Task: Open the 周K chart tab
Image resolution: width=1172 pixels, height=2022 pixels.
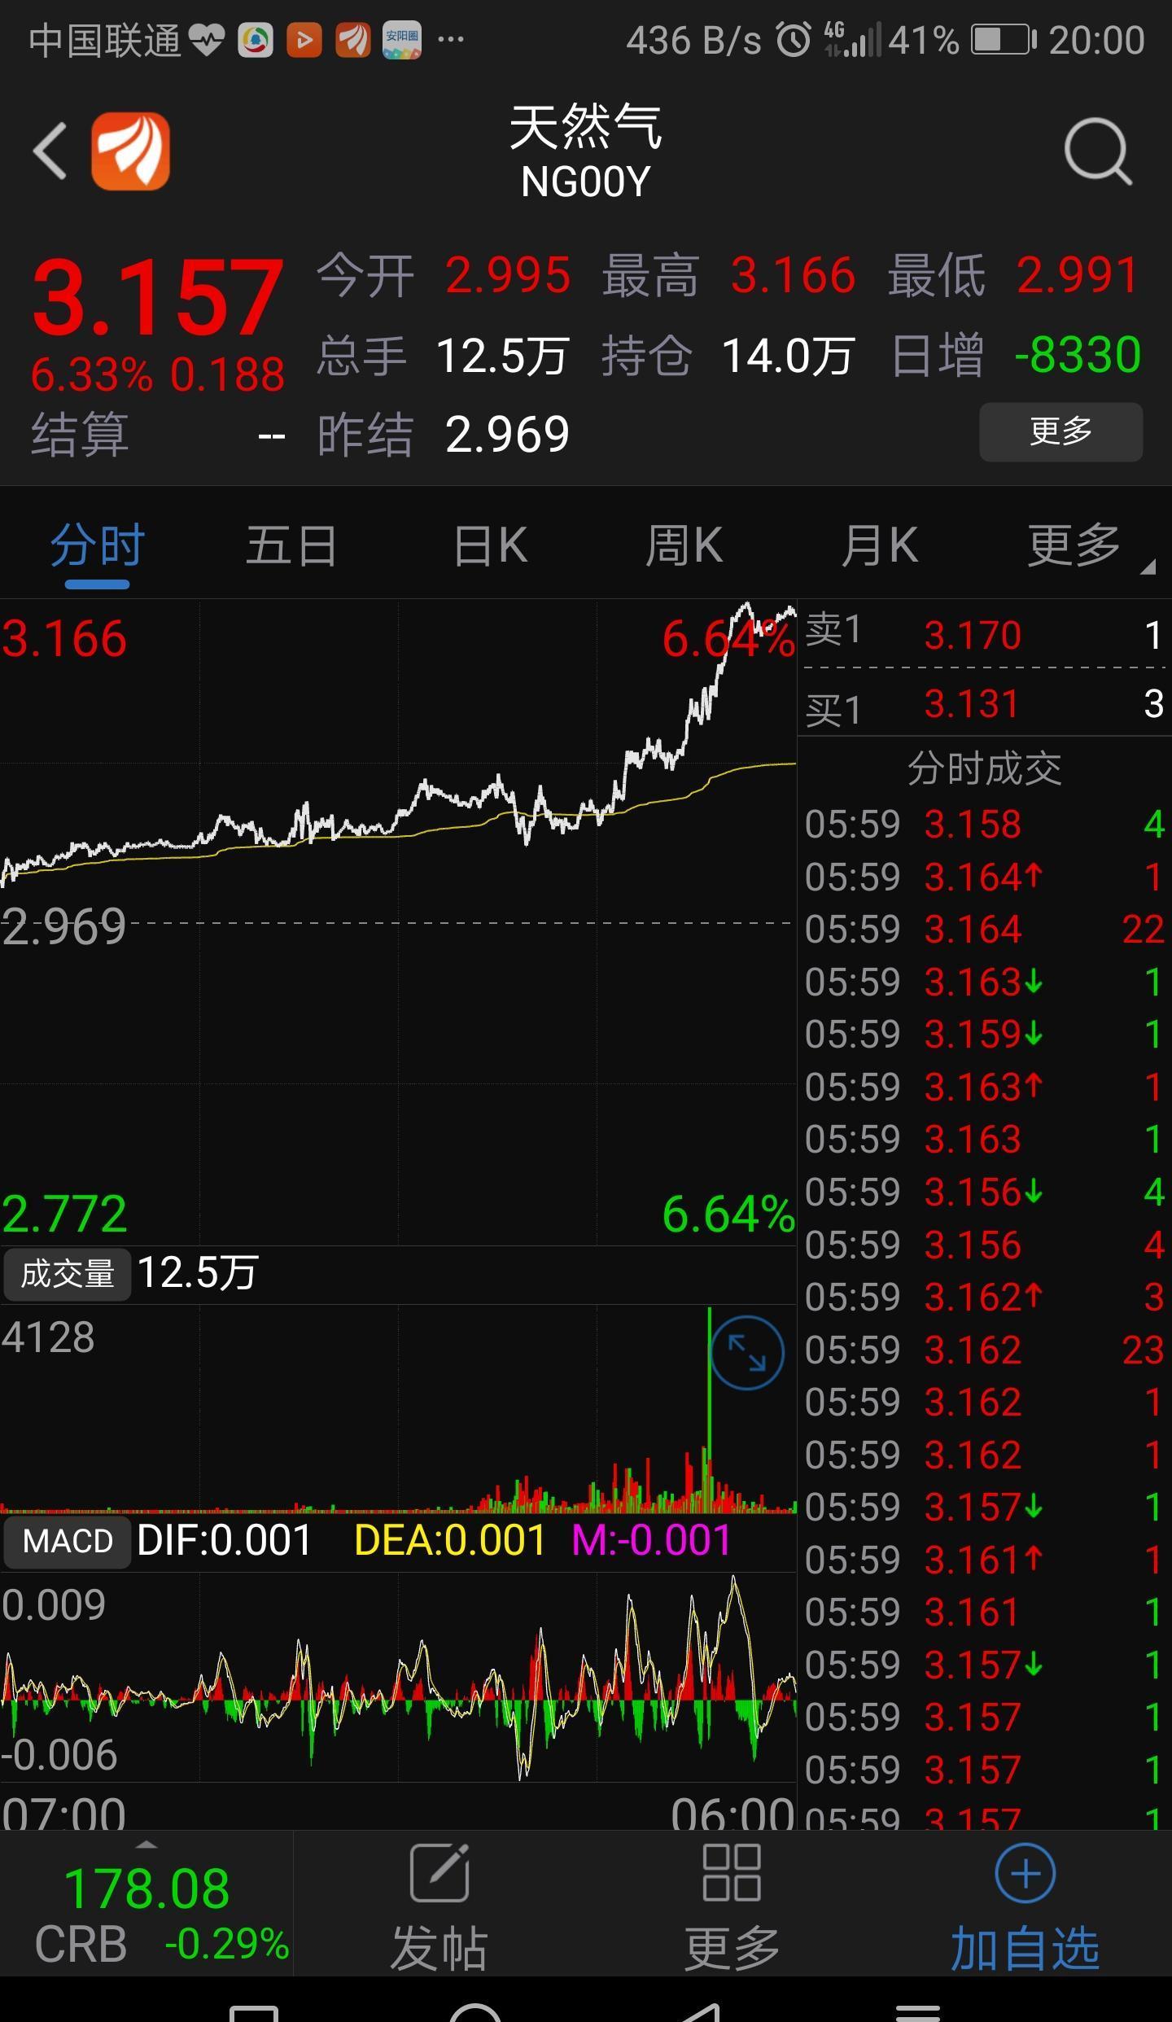Action: pos(684,545)
